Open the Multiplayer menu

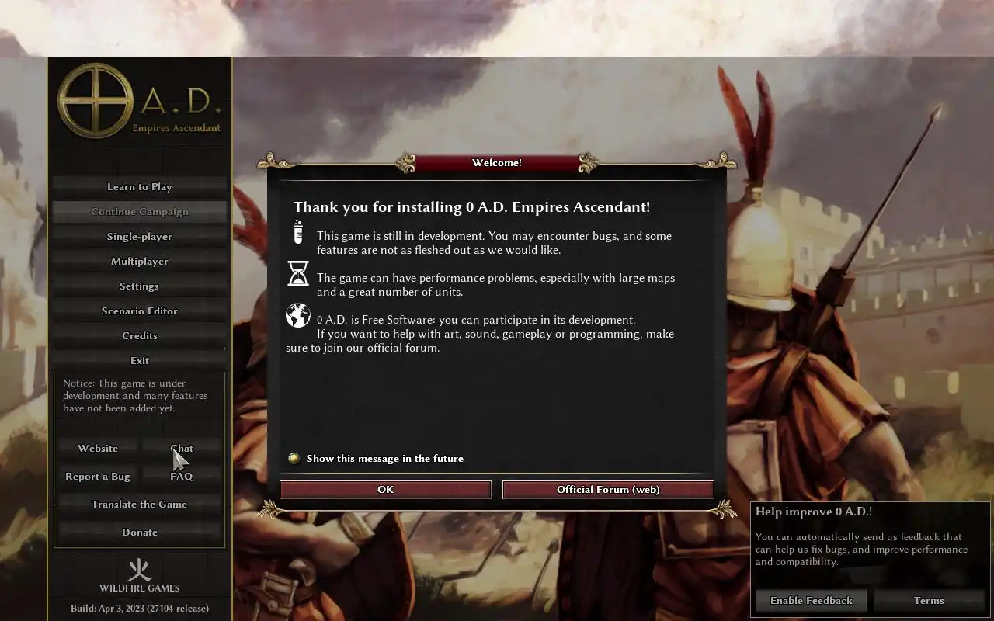[x=140, y=261]
